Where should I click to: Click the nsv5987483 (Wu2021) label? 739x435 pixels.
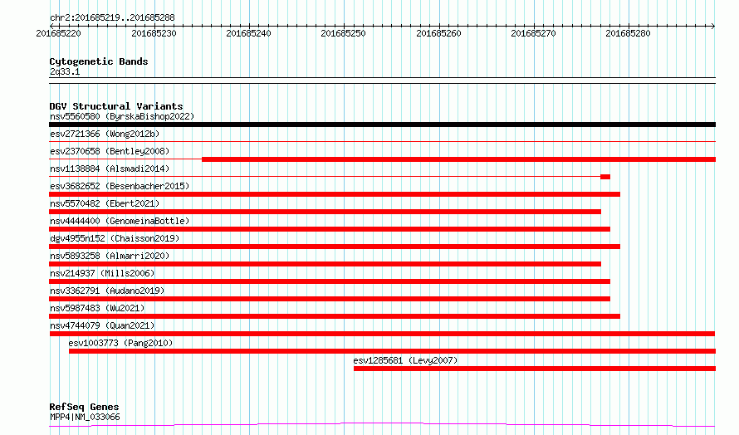(97, 308)
